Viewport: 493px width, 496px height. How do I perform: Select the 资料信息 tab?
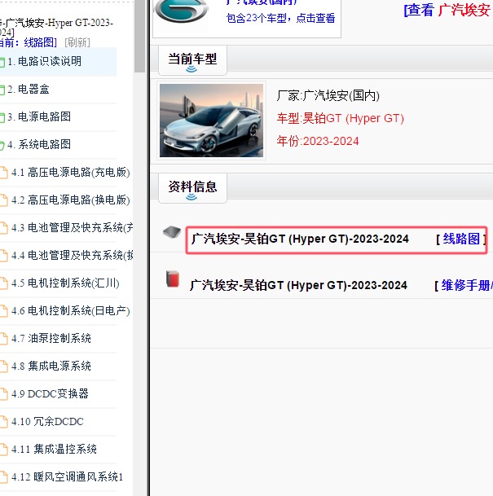click(192, 188)
